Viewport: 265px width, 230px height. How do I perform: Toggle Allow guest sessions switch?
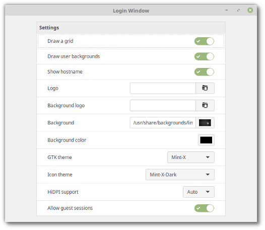tap(204, 208)
